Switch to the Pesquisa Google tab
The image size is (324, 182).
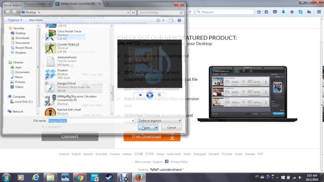click(29, 4)
